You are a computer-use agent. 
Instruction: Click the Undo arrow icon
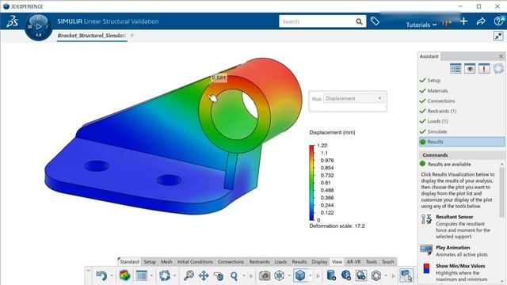click(x=102, y=275)
